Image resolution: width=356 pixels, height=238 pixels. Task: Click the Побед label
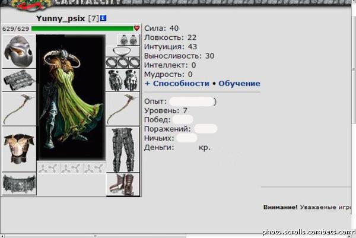coord(157,120)
